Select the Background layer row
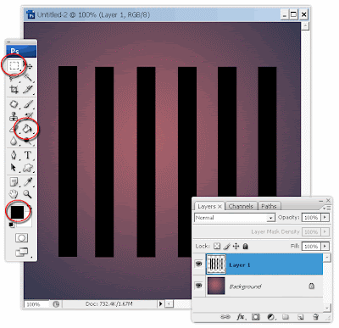Screen dimensions: 339x328 (x=258, y=286)
